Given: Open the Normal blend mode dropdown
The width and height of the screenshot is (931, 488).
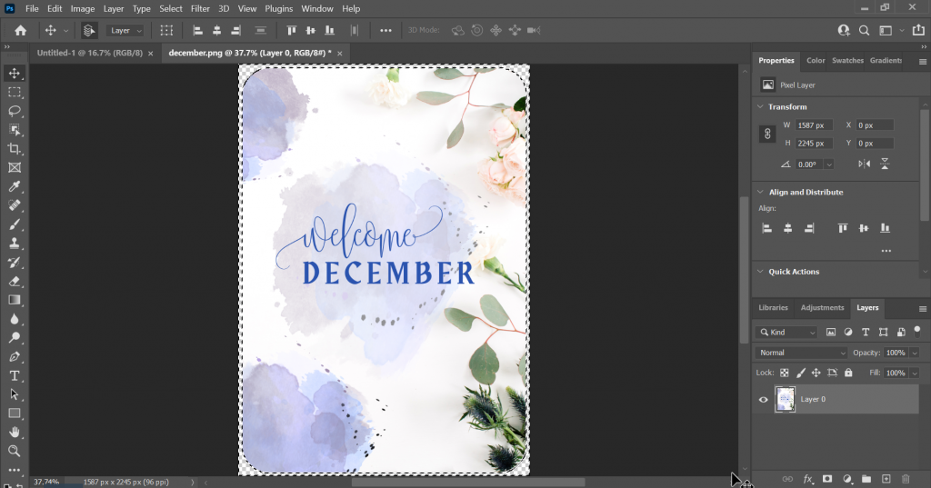Looking at the screenshot, I should tap(801, 353).
